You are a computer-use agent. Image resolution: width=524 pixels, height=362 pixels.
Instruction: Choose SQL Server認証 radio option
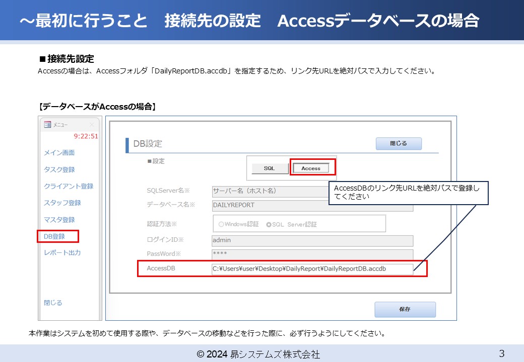tap(269, 224)
